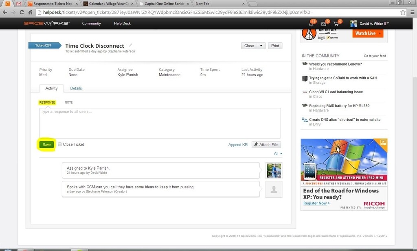The width and height of the screenshot is (417, 251).
Task: Click the Attach File paperclip button
Action: click(x=266, y=144)
